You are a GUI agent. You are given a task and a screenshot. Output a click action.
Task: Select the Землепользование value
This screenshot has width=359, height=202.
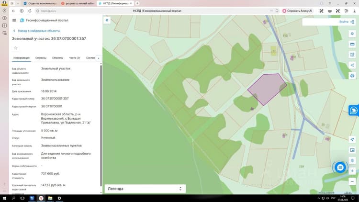click(x=55, y=80)
